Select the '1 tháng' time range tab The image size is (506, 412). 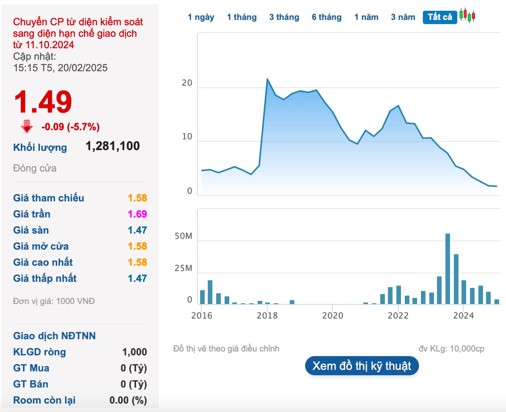[242, 17]
